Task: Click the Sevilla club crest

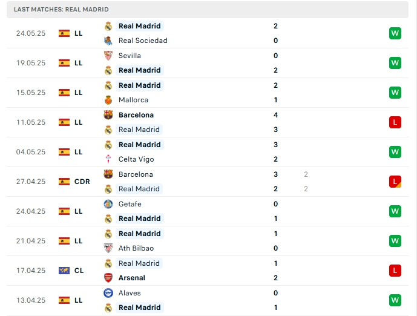Action: point(108,56)
